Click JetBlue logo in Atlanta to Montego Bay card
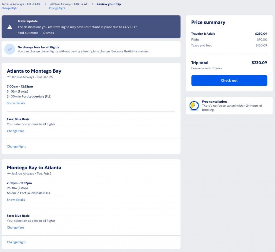Image resolution: width=275 pixels, height=252 pixels. (x=9, y=77)
